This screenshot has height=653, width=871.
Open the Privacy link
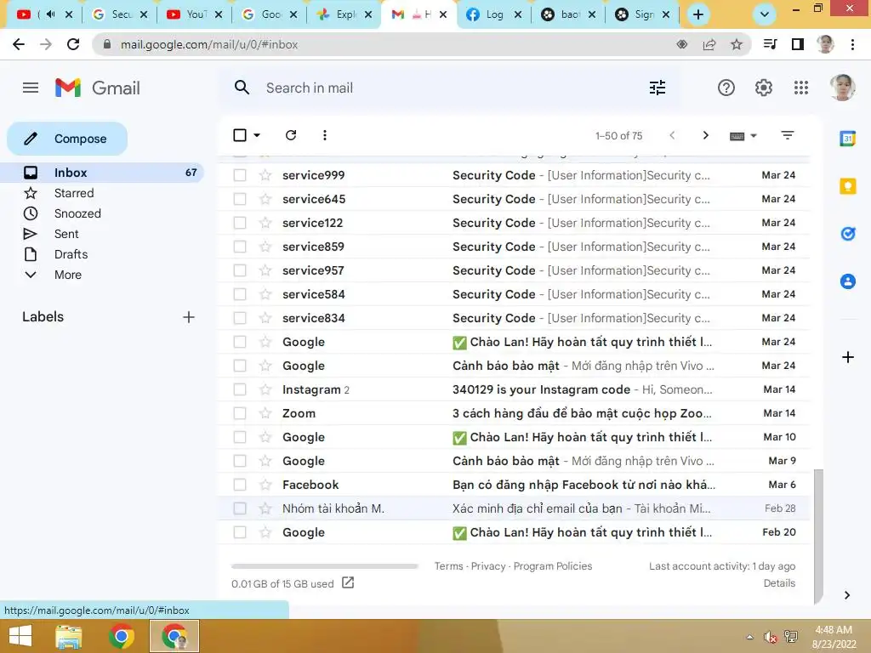488,565
